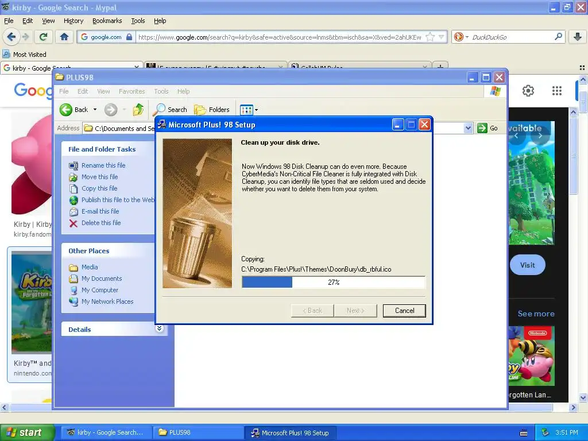Click Copy this file task
Screen dimensions: 588x441
(x=99, y=188)
